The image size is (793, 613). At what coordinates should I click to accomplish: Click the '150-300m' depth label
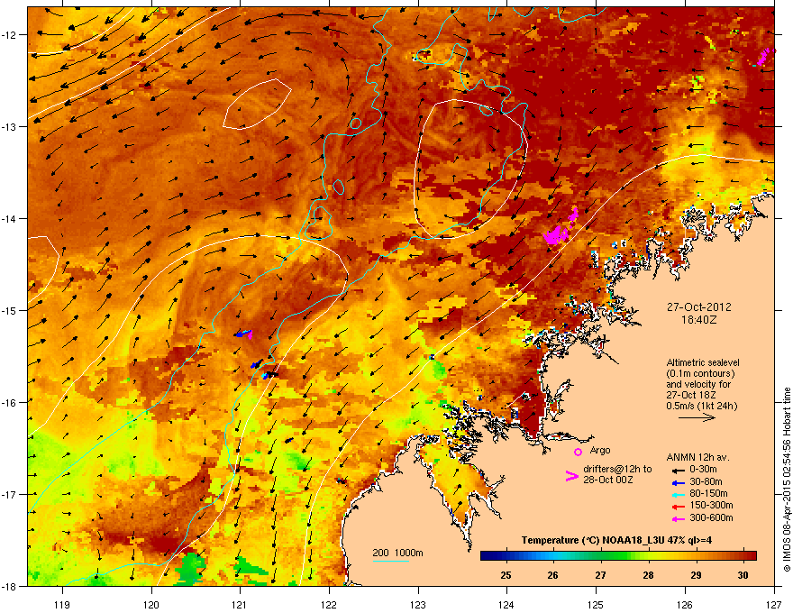pyautogui.click(x=711, y=505)
